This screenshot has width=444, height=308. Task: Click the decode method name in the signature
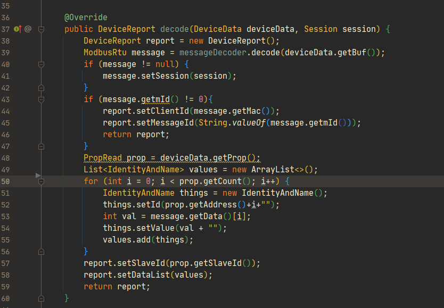(175, 29)
